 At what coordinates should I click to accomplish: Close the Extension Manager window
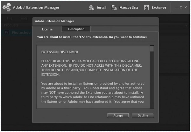(186, 7)
